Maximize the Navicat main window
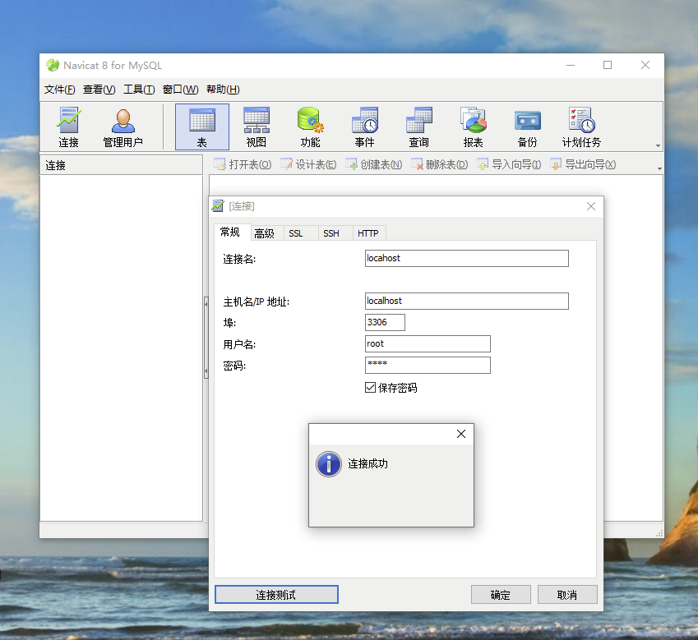The width and height of the screenshot is (698, 640). pos(608,65)
